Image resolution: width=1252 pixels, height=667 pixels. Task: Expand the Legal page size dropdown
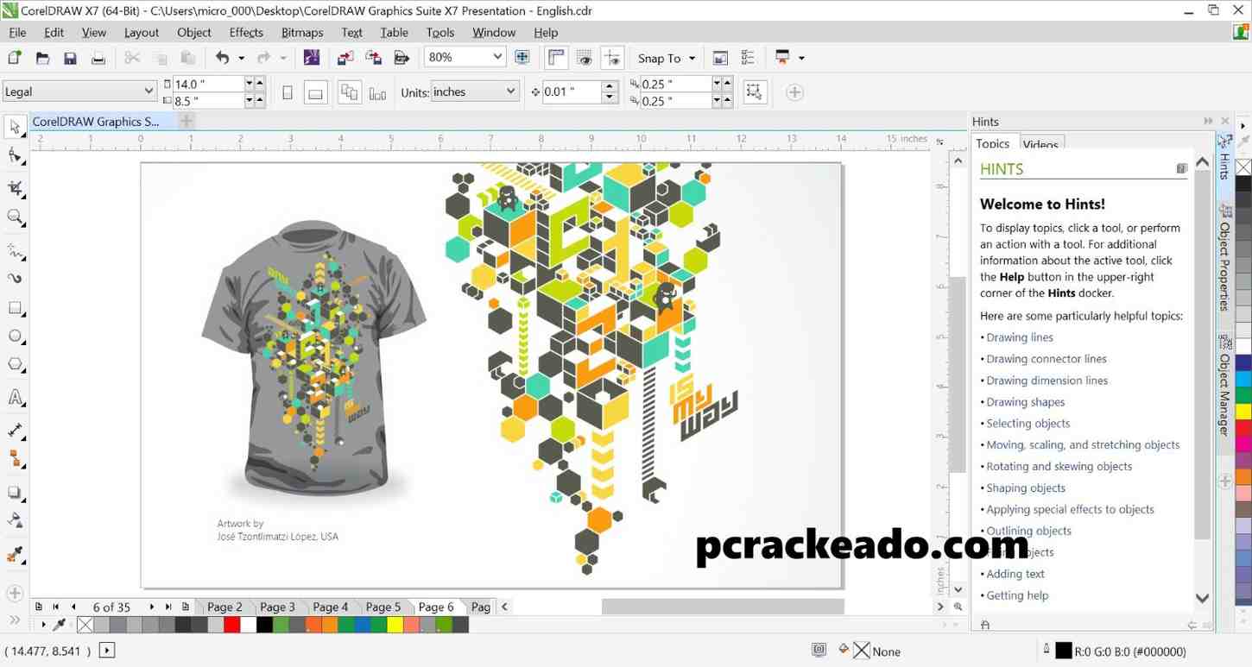(x=149, y=91)
